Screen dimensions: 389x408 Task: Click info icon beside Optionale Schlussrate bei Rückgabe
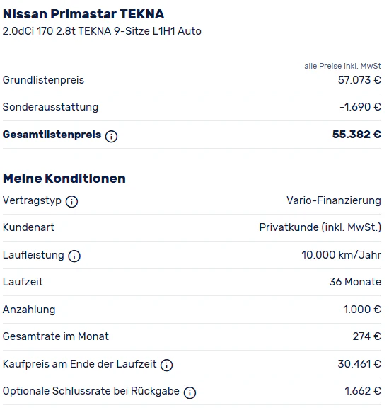pyautogui.click(x=190, y=392)
